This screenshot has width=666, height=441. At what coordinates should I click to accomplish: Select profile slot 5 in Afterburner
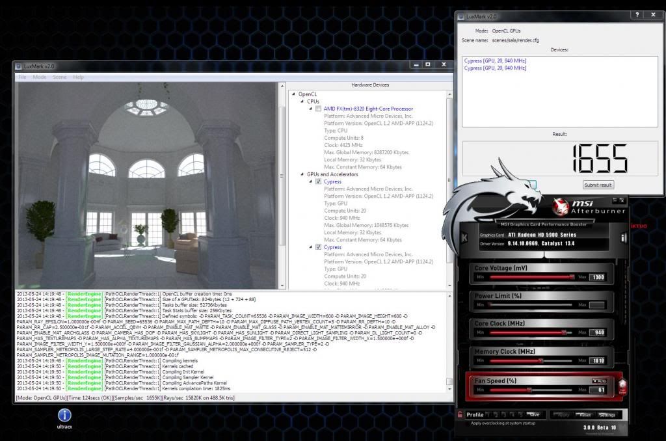(x=521, y=415)
